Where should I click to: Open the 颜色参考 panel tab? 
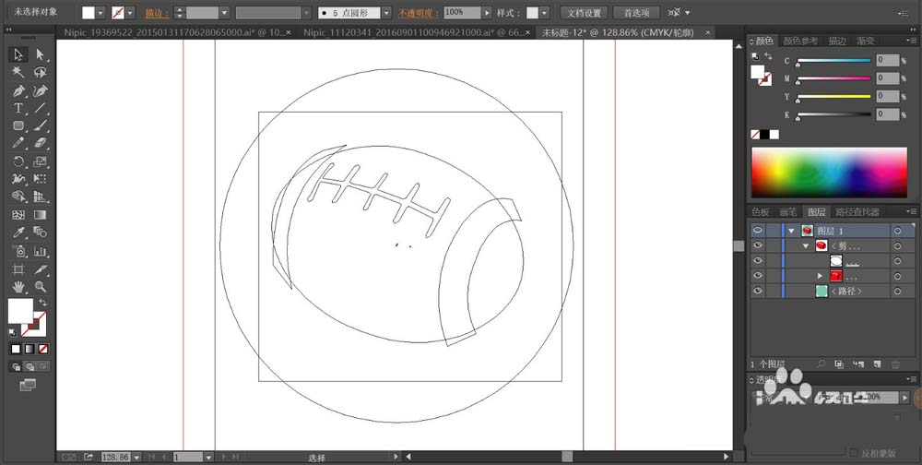(800, 41)
